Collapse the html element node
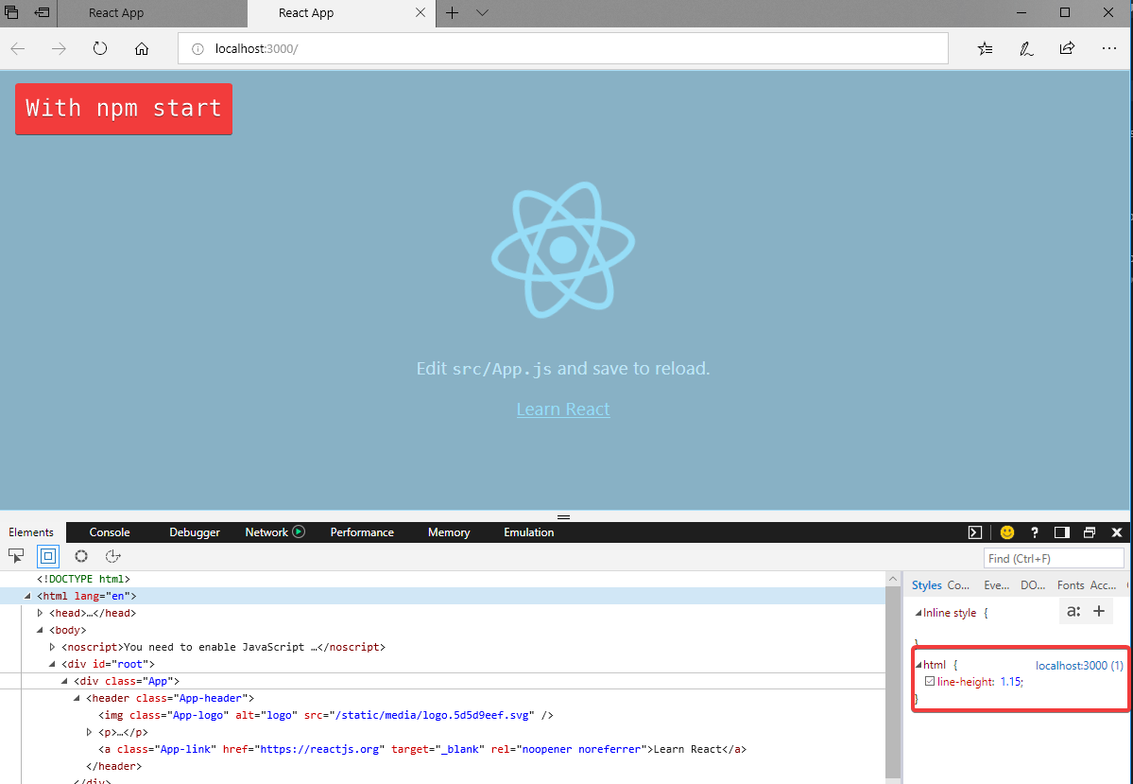 [27, 596]
